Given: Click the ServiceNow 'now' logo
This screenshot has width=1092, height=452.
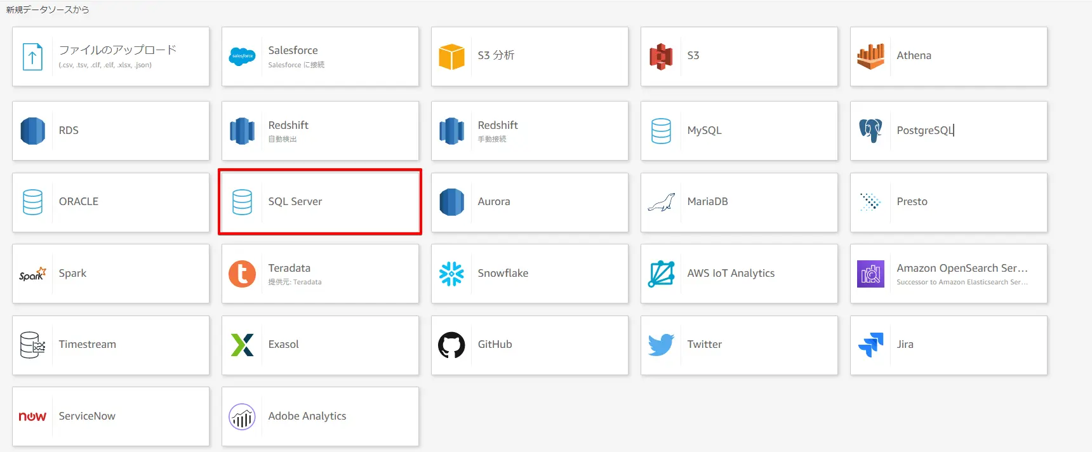Looking at the screenshot, I should [x=32, y=416].
